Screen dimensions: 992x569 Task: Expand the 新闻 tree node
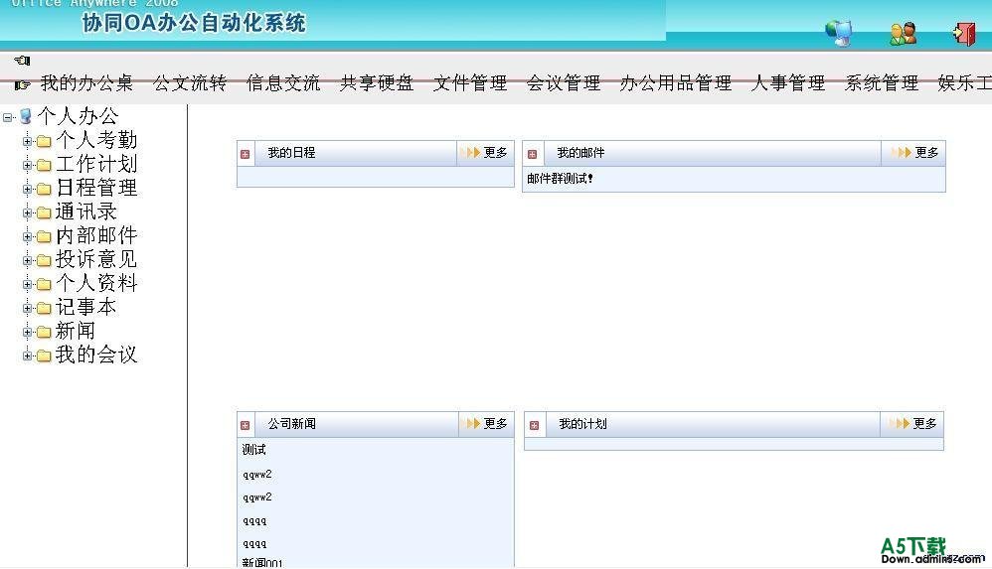[27, 332]
